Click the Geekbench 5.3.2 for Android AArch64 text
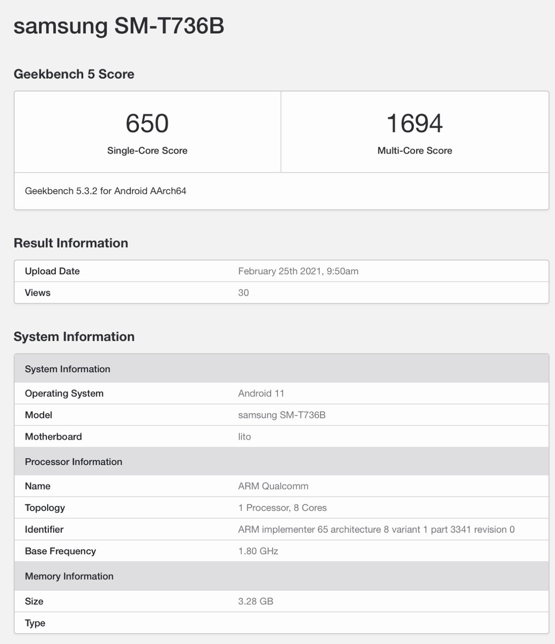Screen dimensions: 555x644 (x=106, y=191)
